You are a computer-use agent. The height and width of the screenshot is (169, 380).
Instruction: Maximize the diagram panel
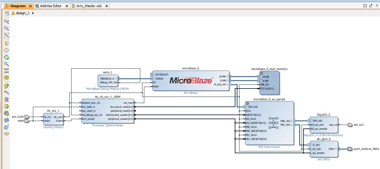click(x=365, y=6)
